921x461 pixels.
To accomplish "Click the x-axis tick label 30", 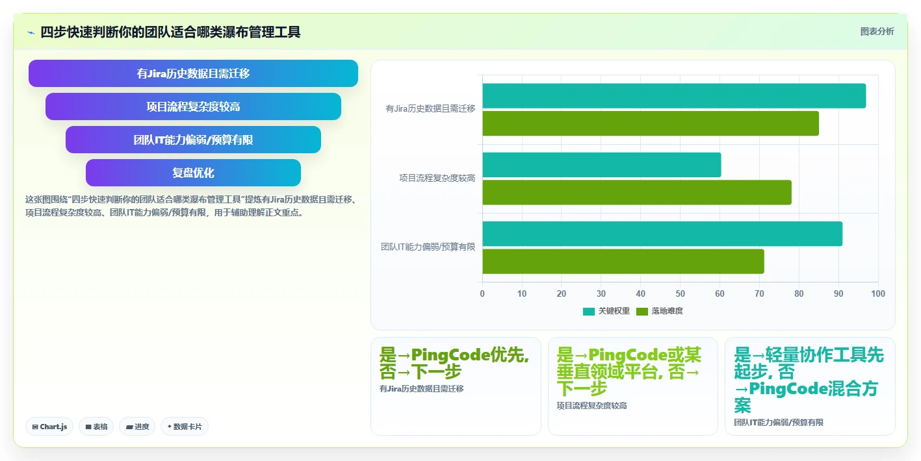I will [x=601, y=293].
